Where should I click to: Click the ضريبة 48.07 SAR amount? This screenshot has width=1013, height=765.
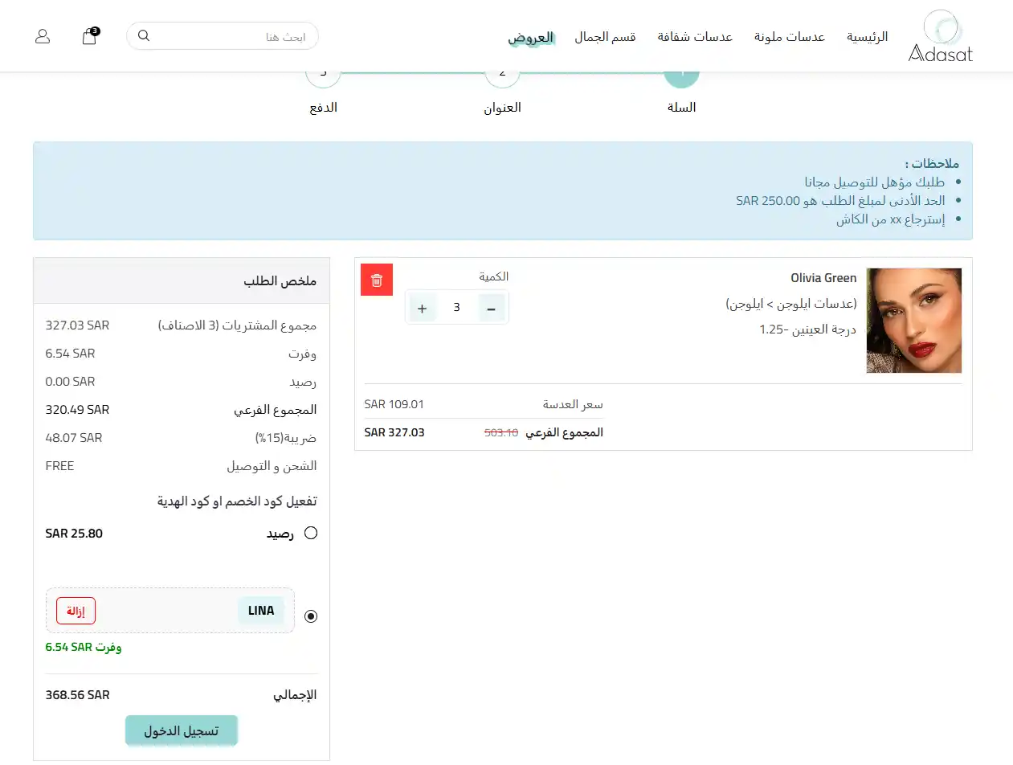pyautogui.click(x=74, y=438)
